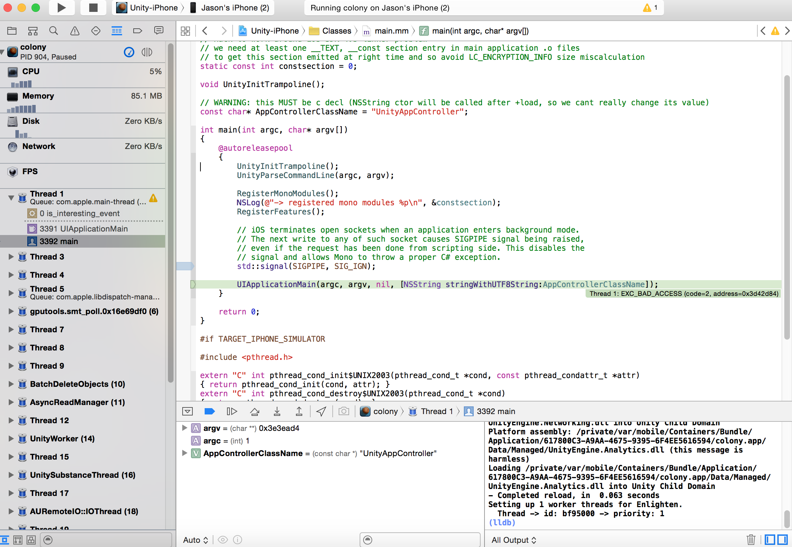Screen dimensions: 792x547
Task: Expand Thread 3 in debug navigator
Action: point(11,257)
